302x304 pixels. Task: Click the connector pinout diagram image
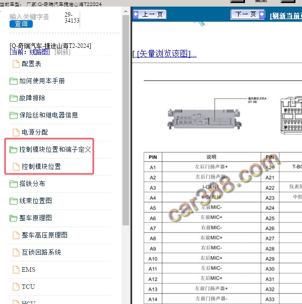coord(291,115)
